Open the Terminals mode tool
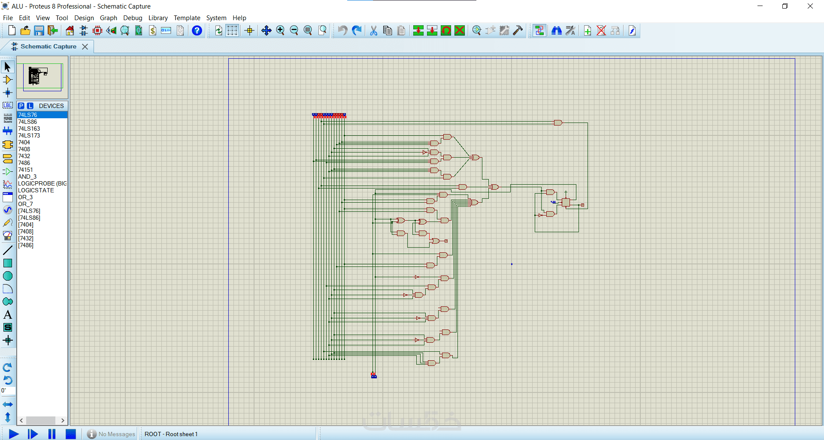 click(x=8, y=159)
